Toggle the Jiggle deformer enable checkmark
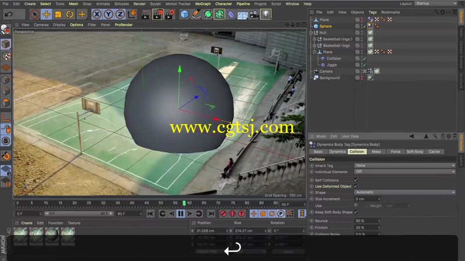465x261 pixels. 365,65
